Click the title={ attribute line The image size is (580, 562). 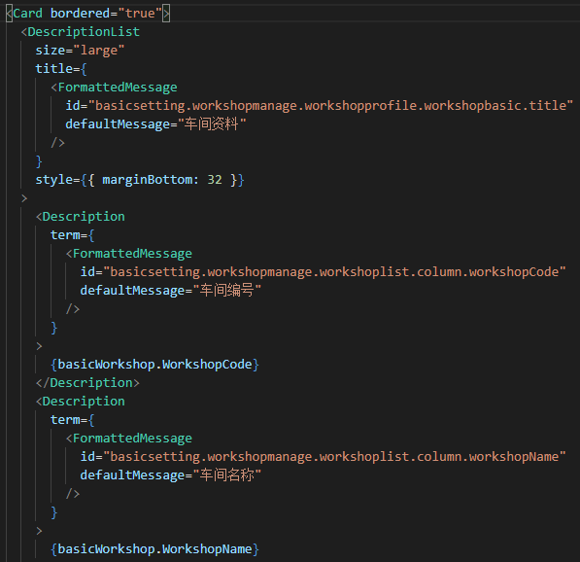coord(61,69)
